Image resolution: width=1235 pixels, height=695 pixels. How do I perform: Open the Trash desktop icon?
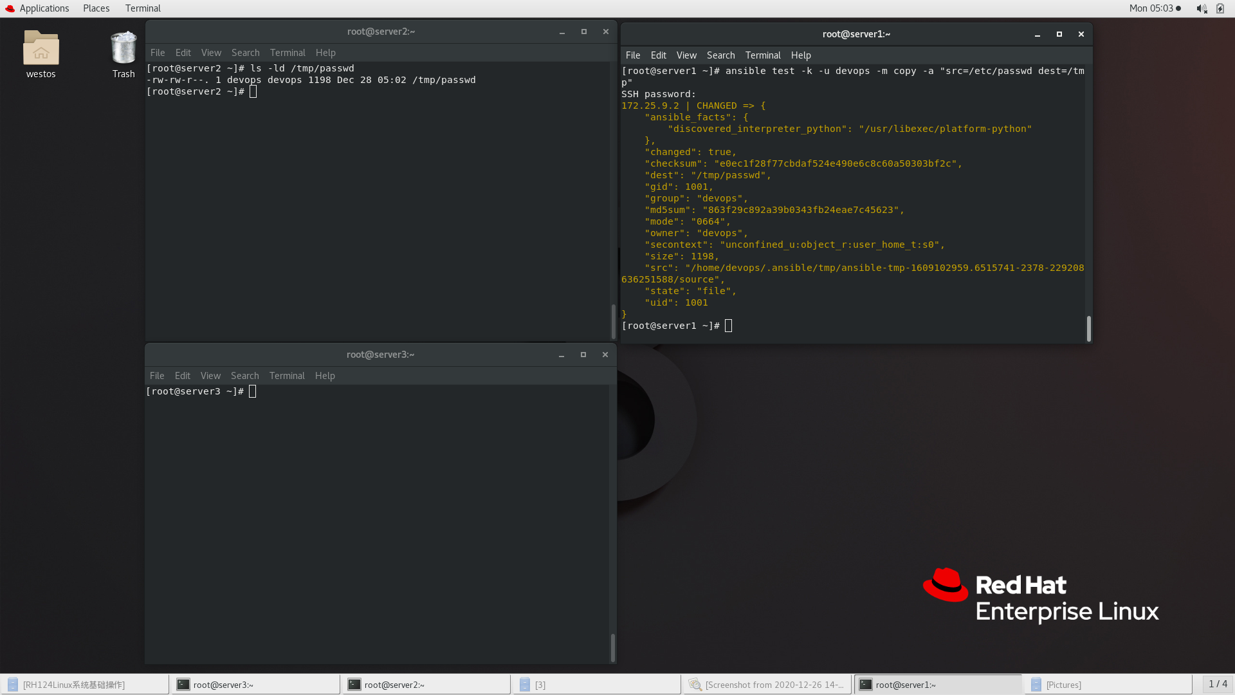123,49
